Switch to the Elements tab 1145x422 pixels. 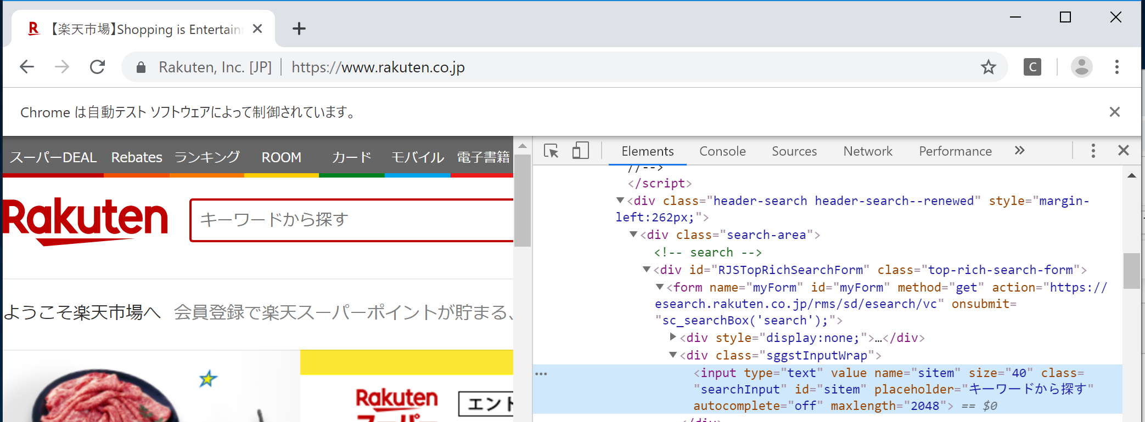[648, 151]
